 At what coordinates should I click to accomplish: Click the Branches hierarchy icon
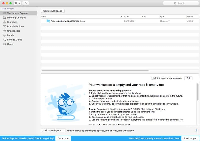click(x=4, y=22)
